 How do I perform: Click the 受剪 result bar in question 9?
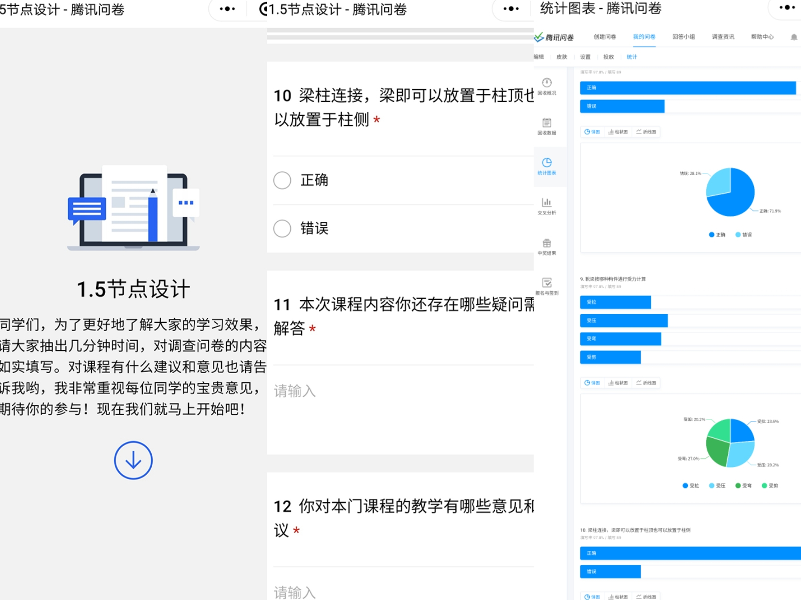point(610,357)
